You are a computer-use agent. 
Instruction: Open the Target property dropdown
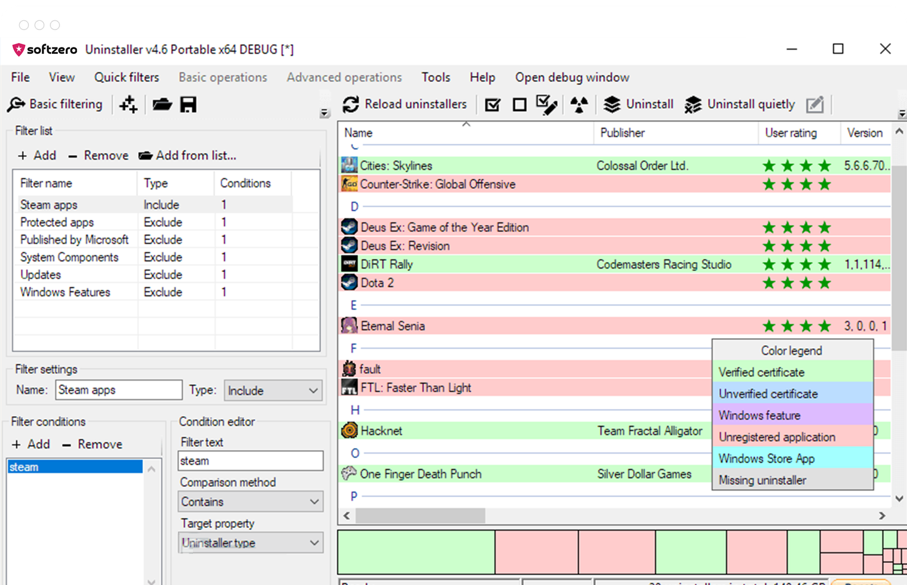[251, 543]
